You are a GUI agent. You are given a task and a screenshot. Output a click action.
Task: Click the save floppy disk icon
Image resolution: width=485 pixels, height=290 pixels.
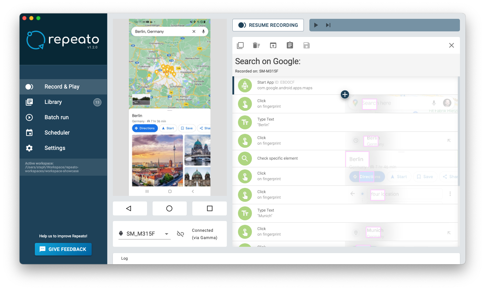point(307,45)
